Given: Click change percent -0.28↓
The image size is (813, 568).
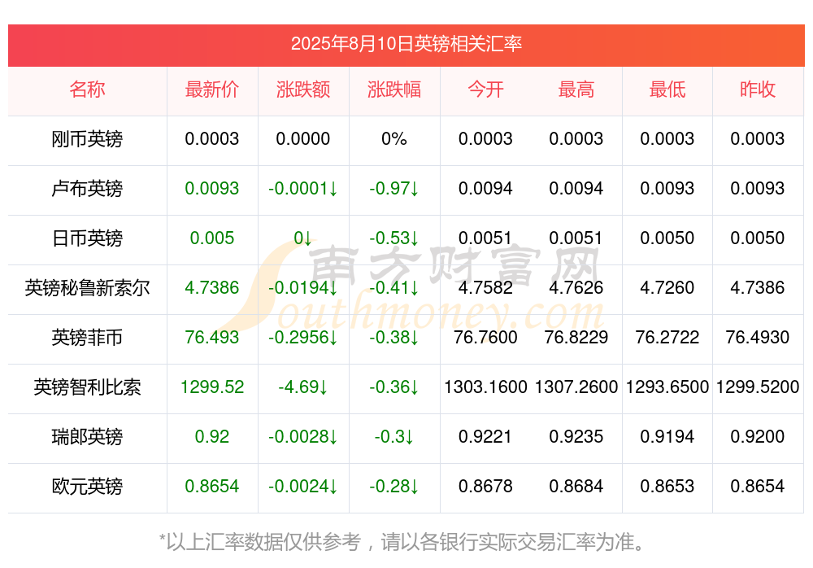Looking at the screenshot, I should pos(394,487).
